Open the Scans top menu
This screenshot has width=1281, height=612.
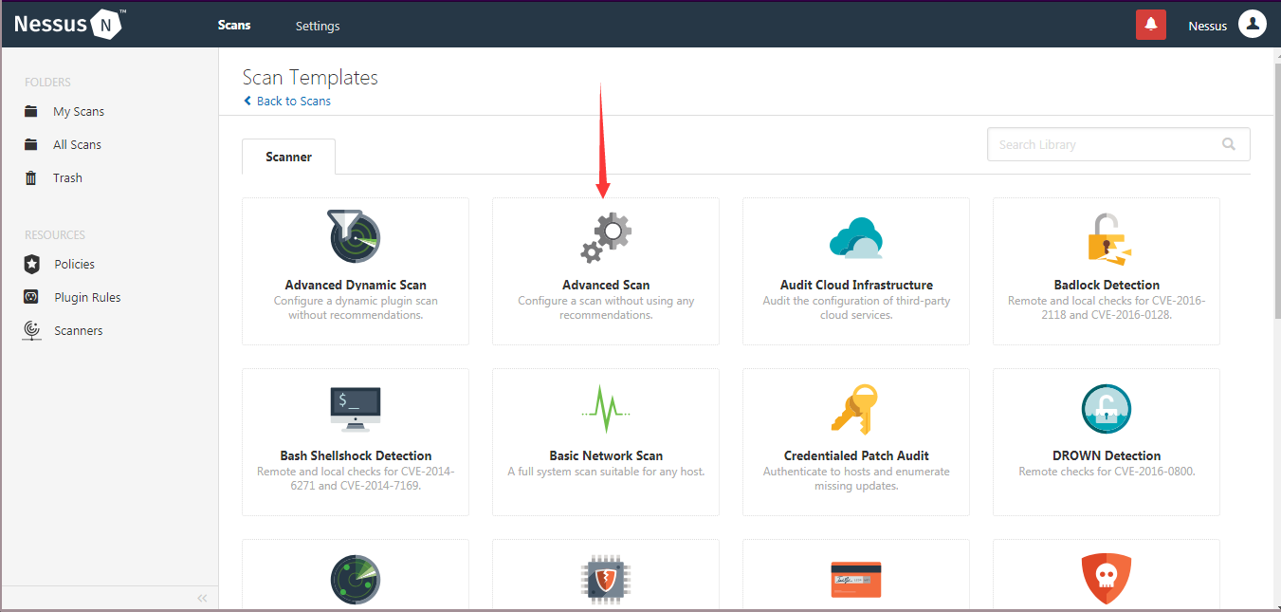(x=234, y=25)
